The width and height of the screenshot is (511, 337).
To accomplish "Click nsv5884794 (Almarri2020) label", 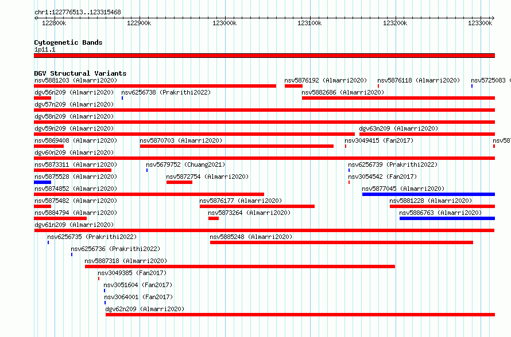I will click(76, 213).
